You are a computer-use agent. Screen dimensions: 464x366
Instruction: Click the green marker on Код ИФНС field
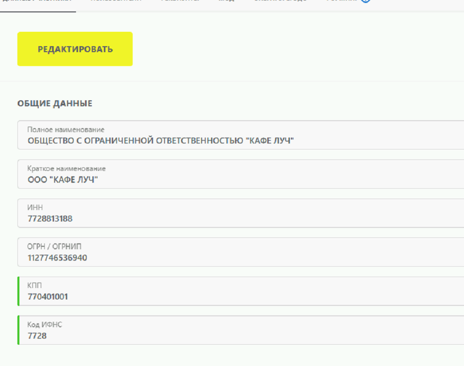(x=18, y=330)
